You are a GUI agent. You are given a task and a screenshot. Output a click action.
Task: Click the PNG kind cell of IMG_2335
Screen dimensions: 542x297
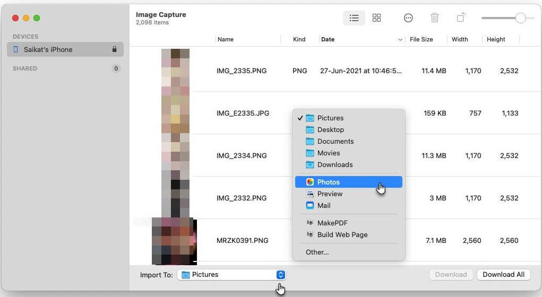point(299,71)
